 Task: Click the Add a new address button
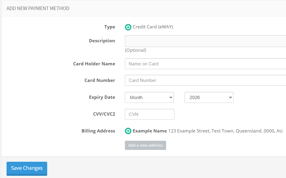[146, 145]
